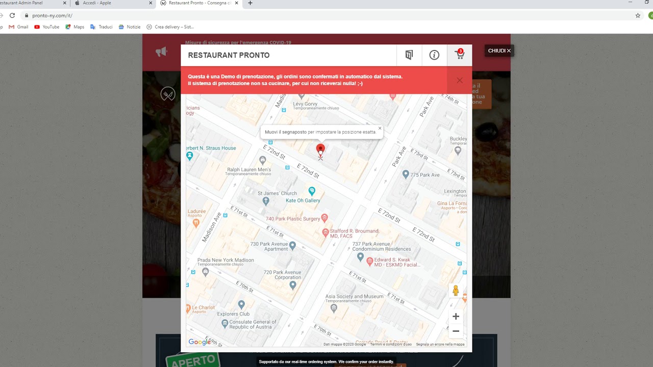Select the Asia Society and Museum marker

pos(334,307)
